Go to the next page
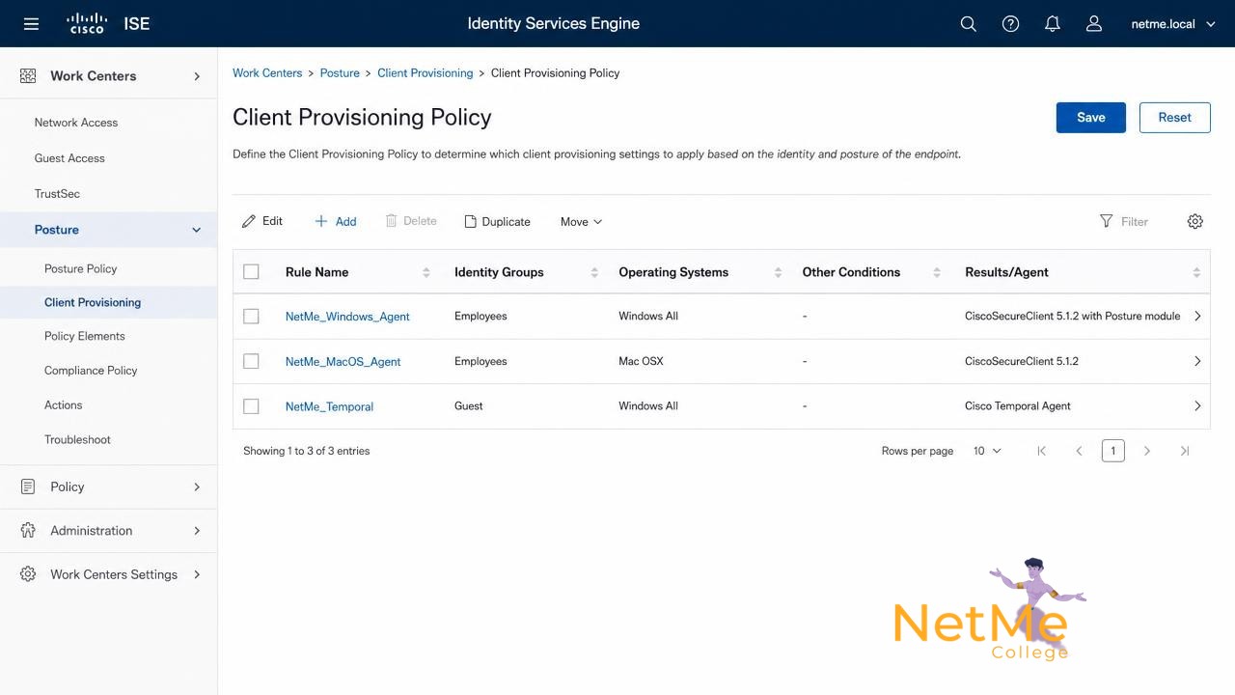Viewport: 1235px width, 695px height. click(1147, 451)
